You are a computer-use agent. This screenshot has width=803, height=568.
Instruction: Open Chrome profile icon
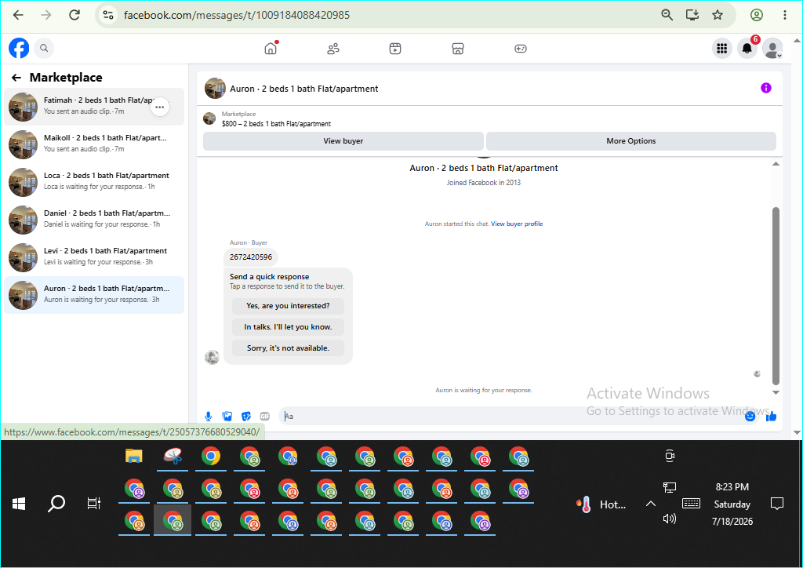[x=757, y=15]
